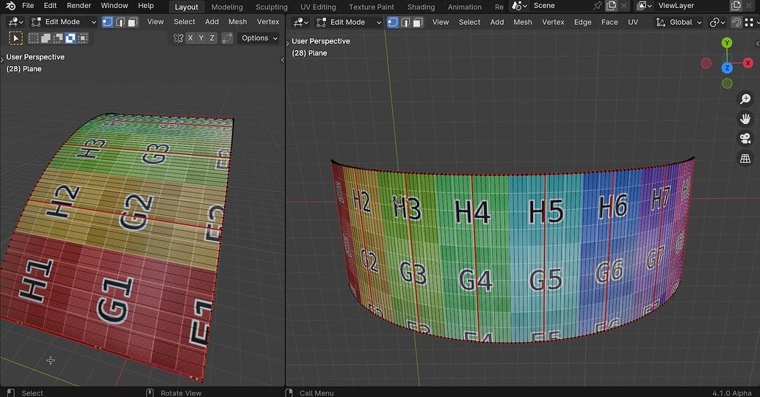Open the Render menu
The width and height of the screenshot is (760, 397).
pyautogui.click(x=79, y=6)
